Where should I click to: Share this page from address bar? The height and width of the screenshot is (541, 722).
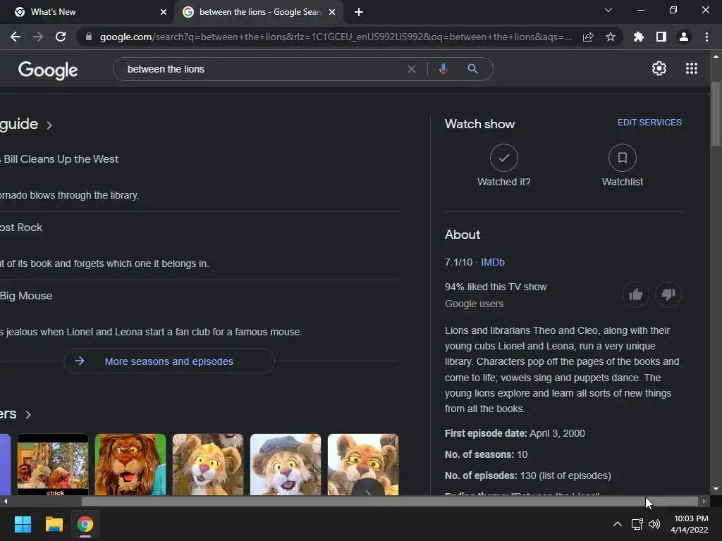tap(588, 37)
